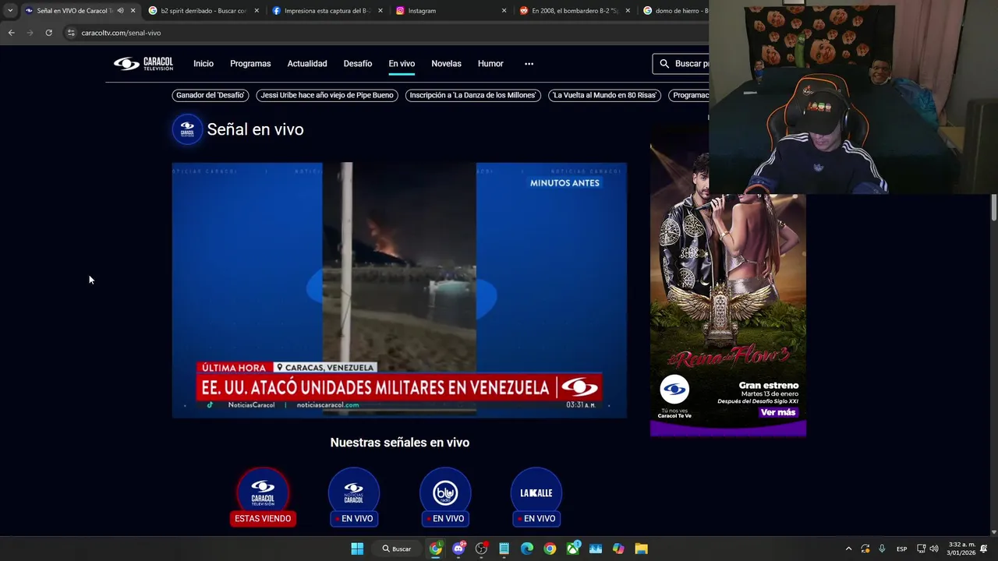Click 'La Vuelta al Mundo en 80 Risas'

(x=604, y=95)
